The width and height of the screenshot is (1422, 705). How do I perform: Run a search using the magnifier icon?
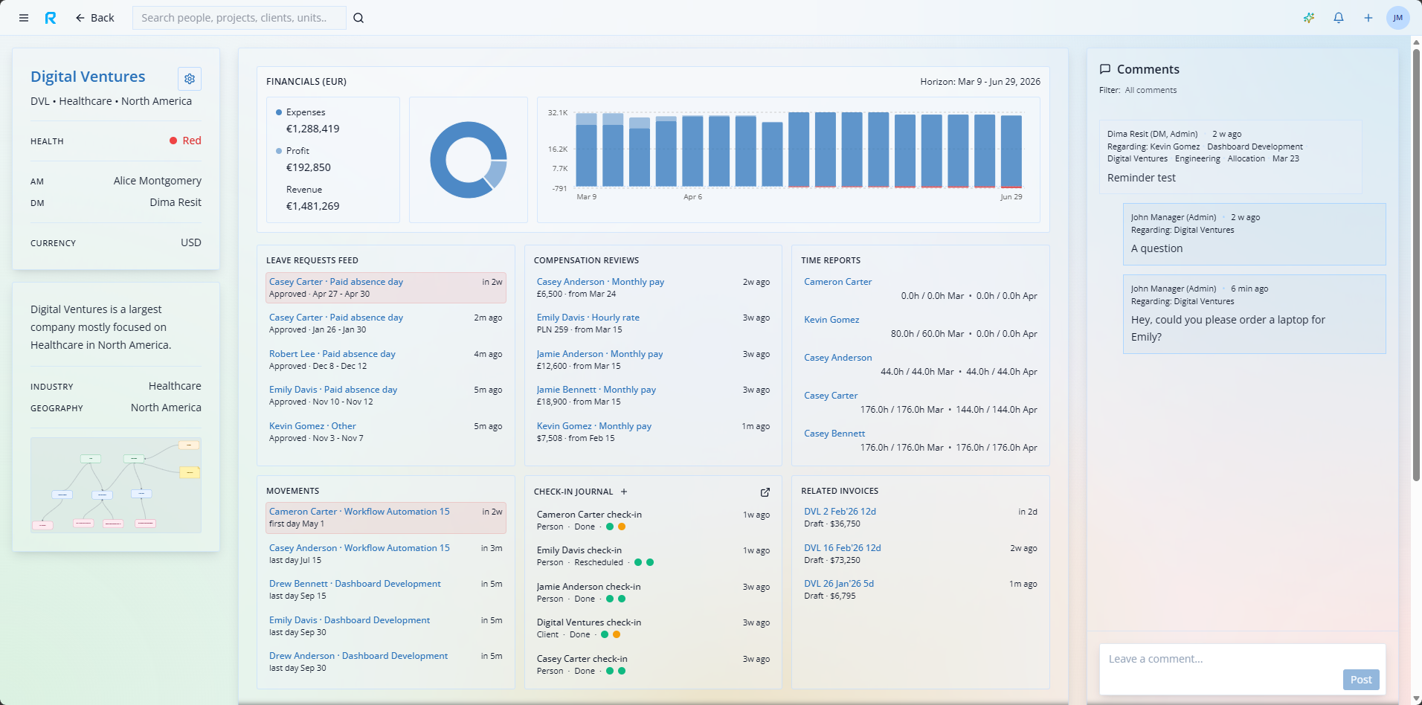[359, 17]
